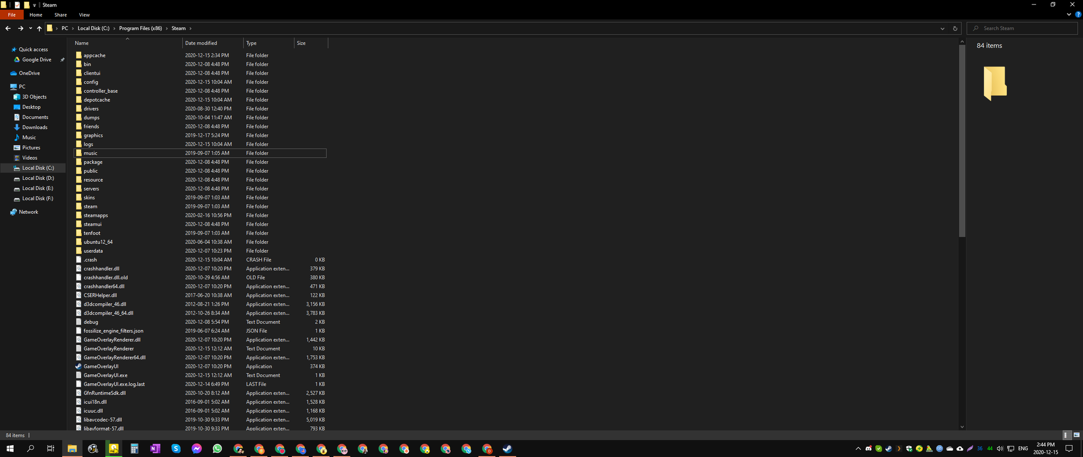This screenshot has height=457, width=1083.
Task: Navigate up one folder level
Action: pyautogui.click(x=39, y=28)
